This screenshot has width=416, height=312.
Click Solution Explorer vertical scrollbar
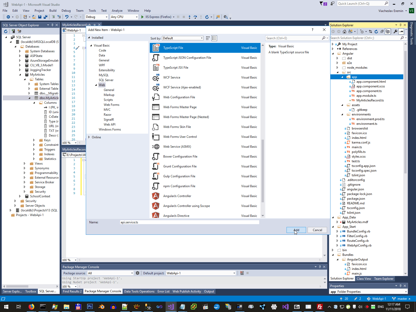coord(405,112)
